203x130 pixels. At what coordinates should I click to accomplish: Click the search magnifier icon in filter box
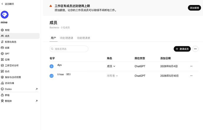pos(52,49)
